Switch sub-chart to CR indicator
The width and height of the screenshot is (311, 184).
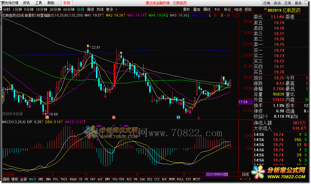(x=80, y=179)
